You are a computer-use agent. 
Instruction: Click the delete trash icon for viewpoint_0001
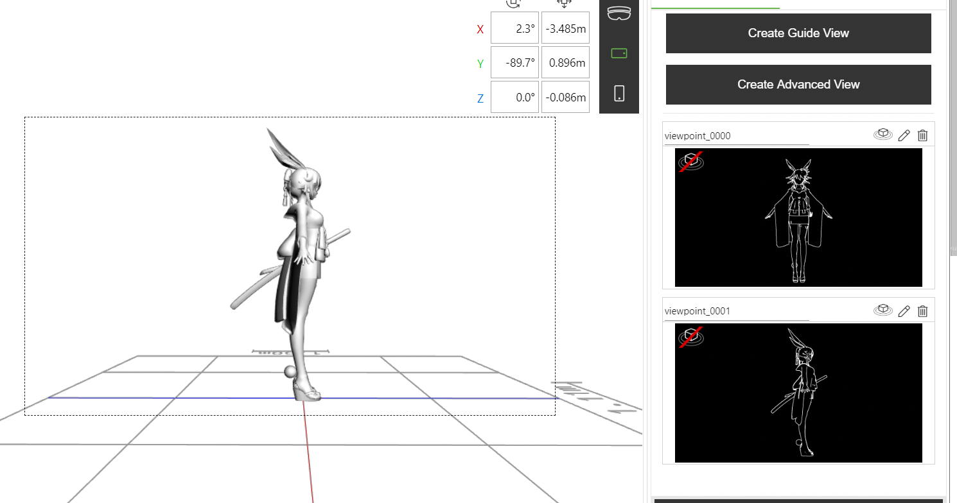922,311
